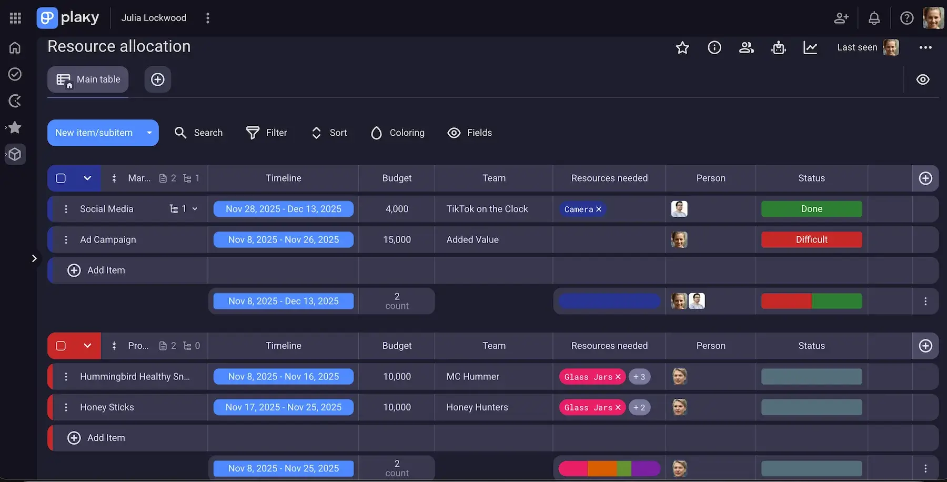Screen dimensions: 947x482
Task: Open workspace options next to Julia Lockwood
Action: pyautogui.click(x=208, y=18)
